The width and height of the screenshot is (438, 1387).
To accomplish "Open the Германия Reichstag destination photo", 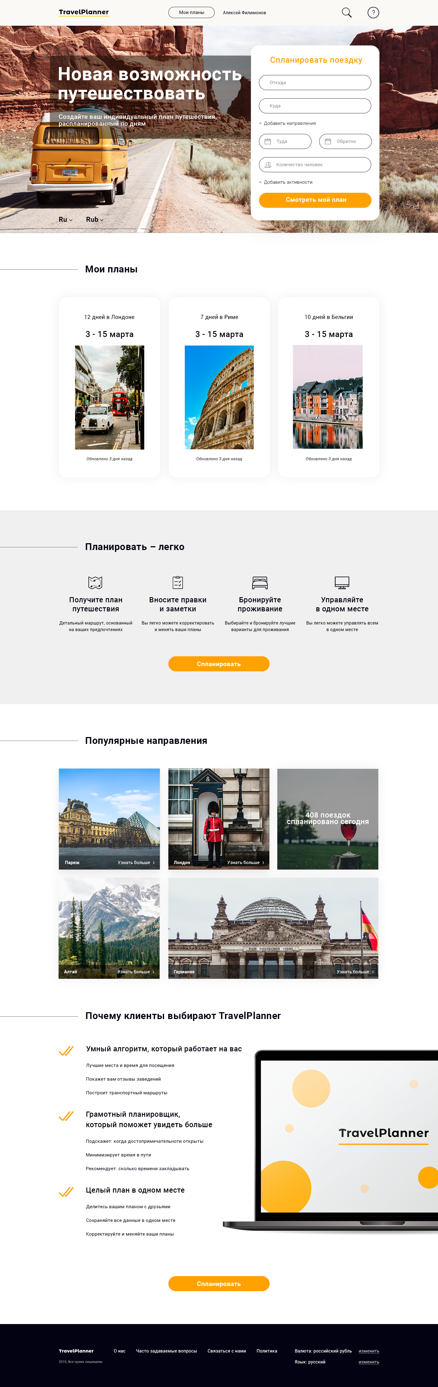I will (273, 928).
